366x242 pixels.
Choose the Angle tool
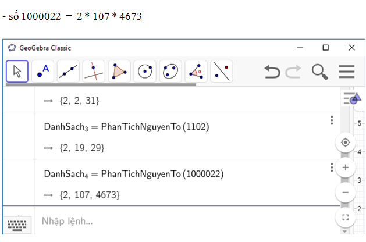tap(196, 72)
